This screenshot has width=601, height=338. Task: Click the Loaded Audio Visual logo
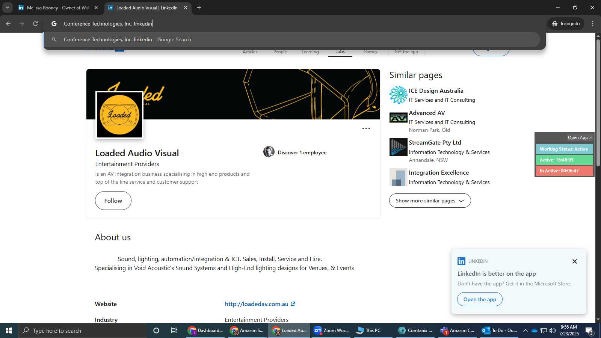(119, 115)
